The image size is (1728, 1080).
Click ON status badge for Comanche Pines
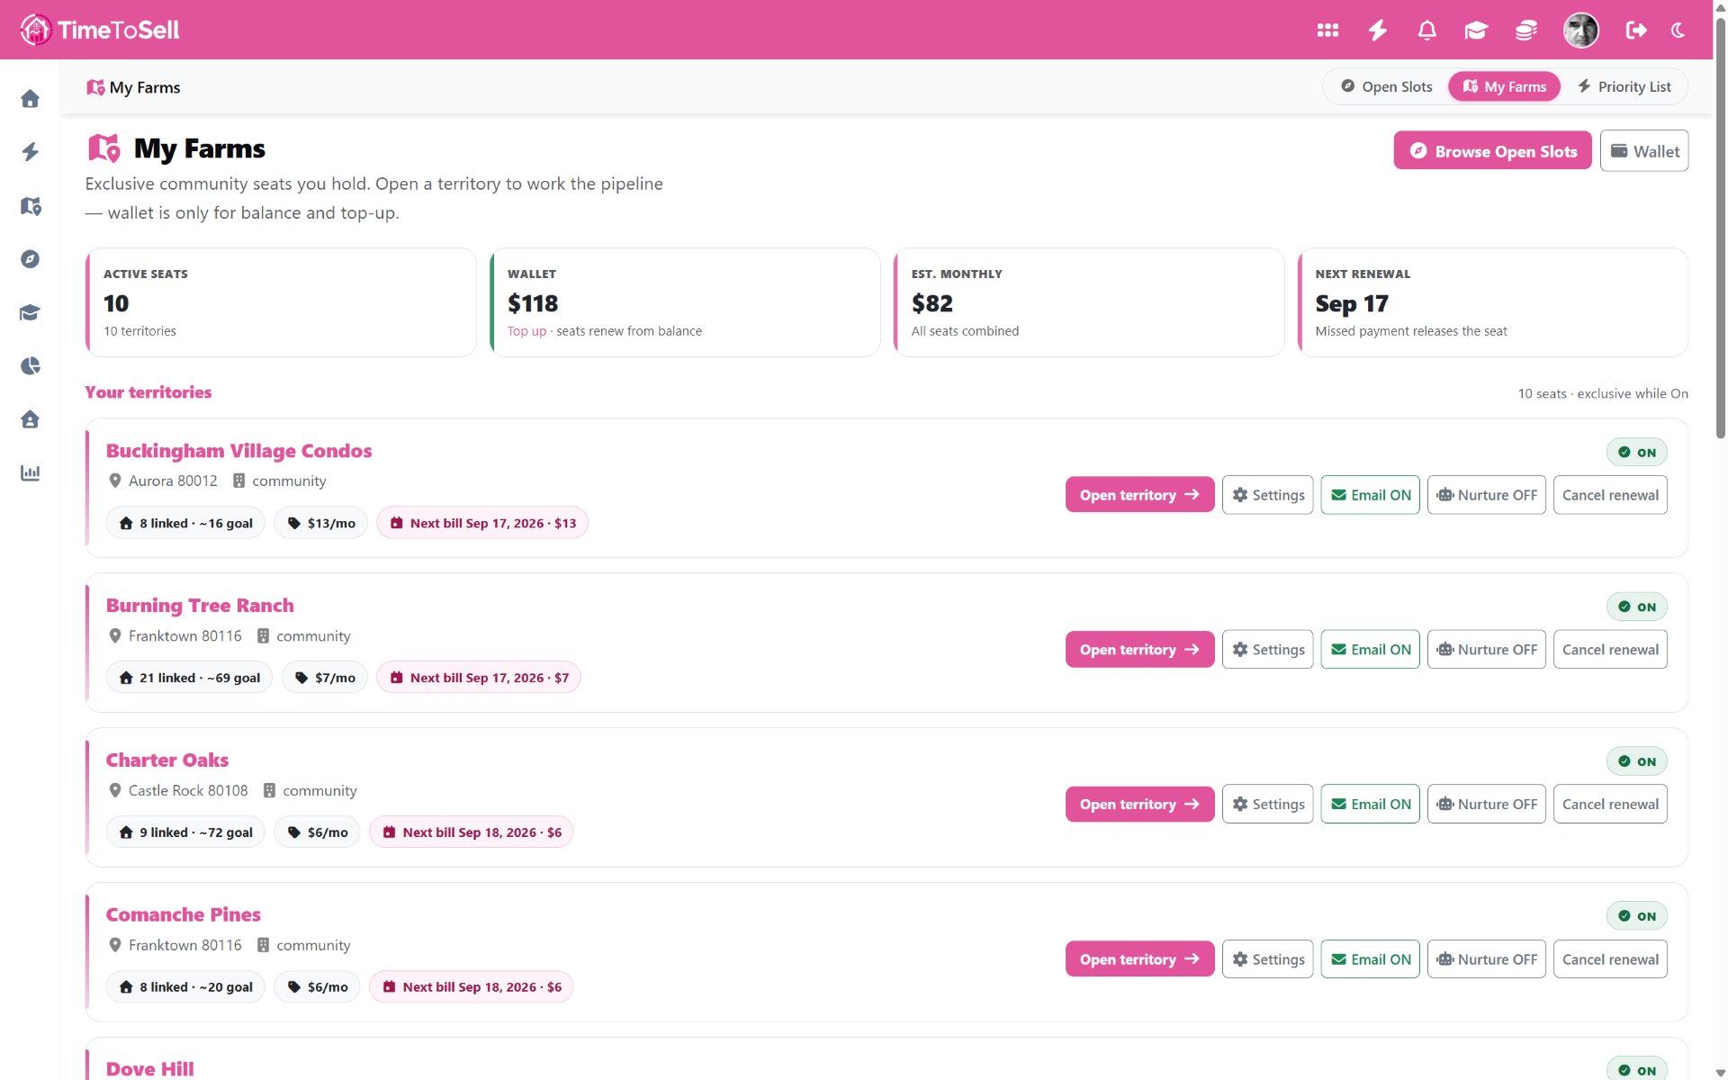1636,917
